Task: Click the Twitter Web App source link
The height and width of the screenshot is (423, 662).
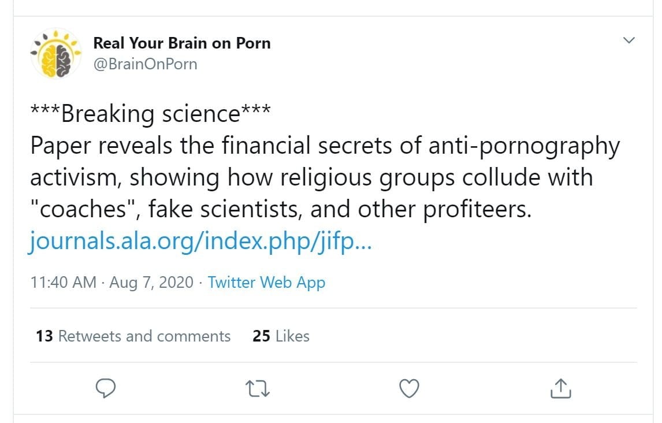Action: [266, 283]
